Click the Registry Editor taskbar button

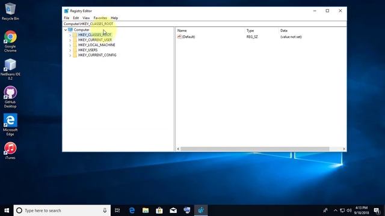201,211
